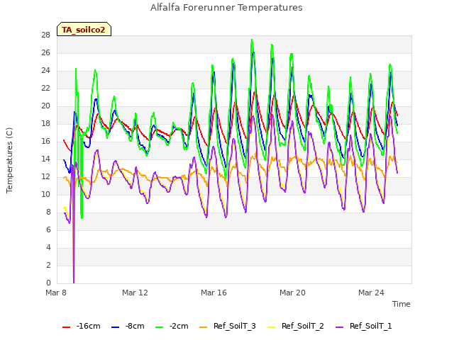This screenshot has width=454, height=340.
Task: Toggle the Ref_SoilT_2 legend entry
Action: (x=296, y=327)
